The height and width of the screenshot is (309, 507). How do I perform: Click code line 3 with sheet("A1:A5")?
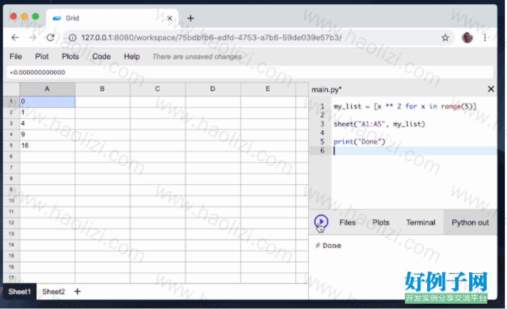click(x=379, y=124)
